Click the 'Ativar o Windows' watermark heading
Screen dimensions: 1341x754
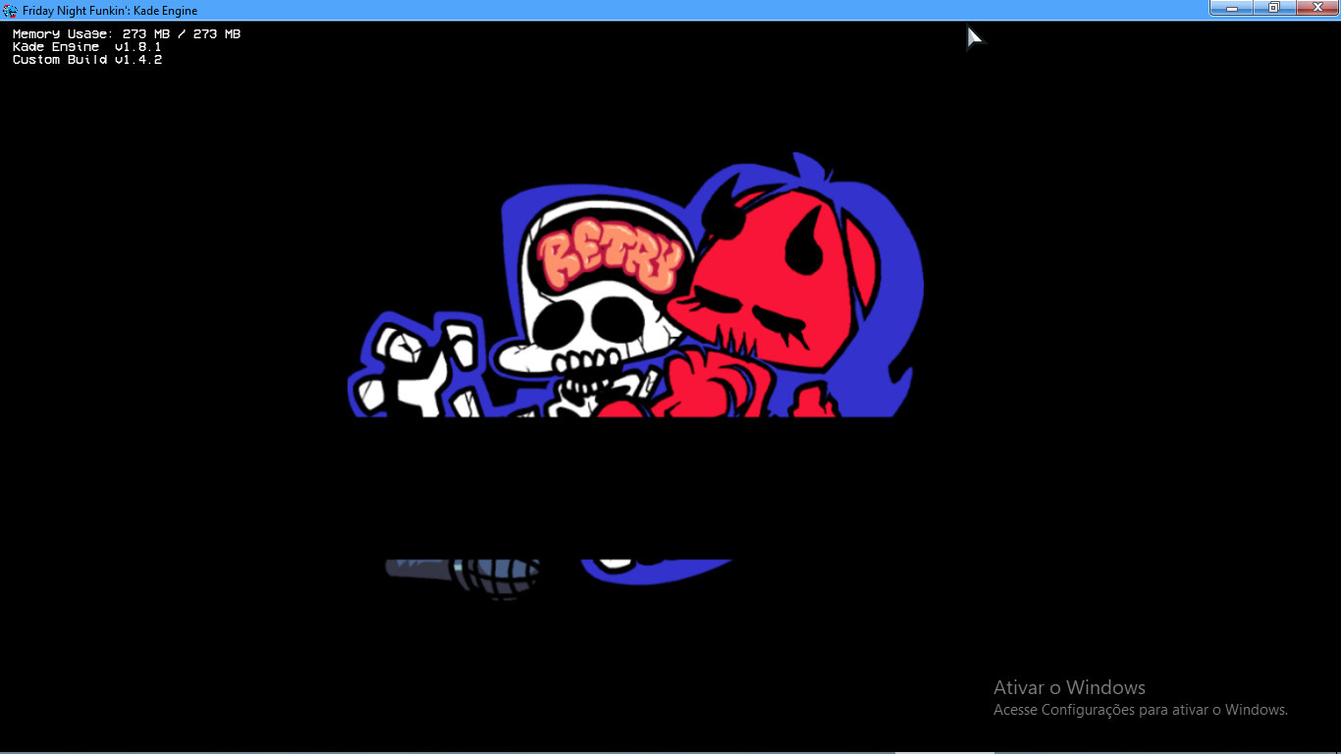(1069, 687)
